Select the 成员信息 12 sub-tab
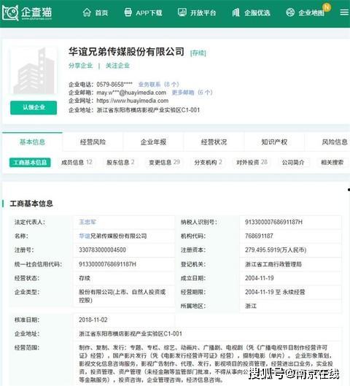 click(77, 163)
